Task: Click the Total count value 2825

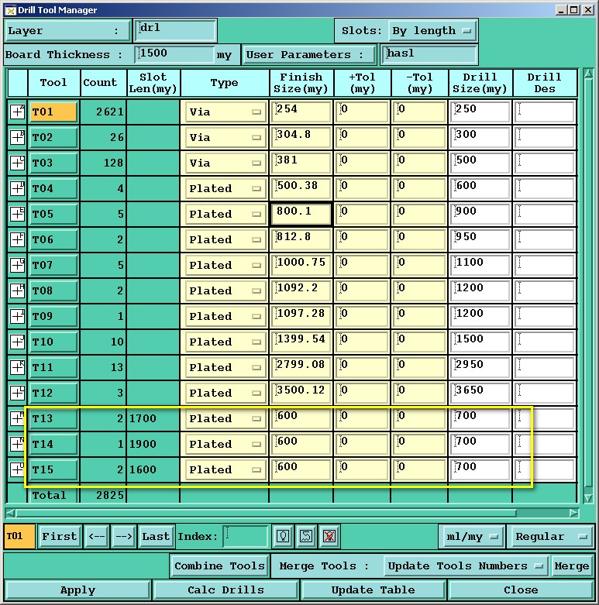Action: (109, 495)
